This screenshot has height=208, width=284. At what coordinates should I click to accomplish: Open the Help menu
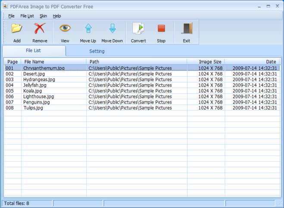57,16
